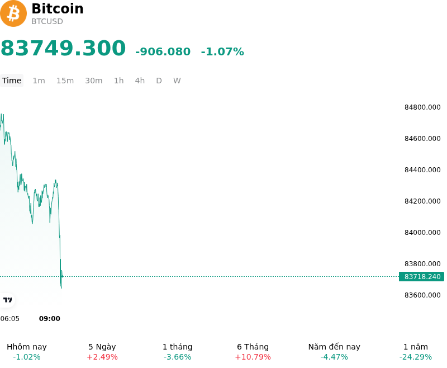Screen dimensions: 447x368
Task: Pick the 1 năm range
Action: click(416, 352)
